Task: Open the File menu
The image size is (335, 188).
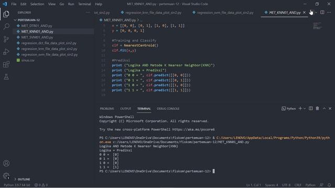Action: coord(14,4)
